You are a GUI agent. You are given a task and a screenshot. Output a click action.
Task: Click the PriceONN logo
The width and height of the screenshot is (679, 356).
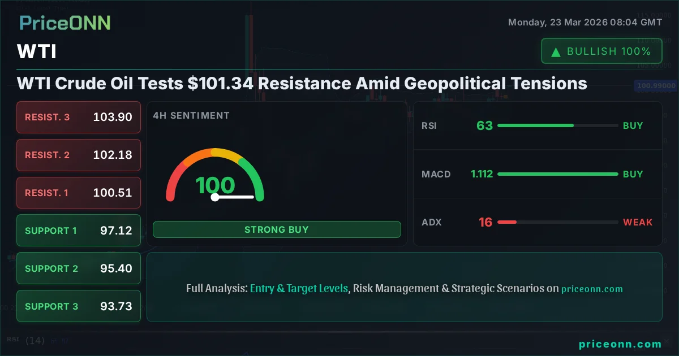(65, 23)
